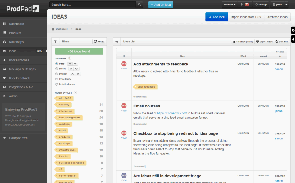Filter by the business operations tag
Viewport: 295px width, 183px height.
pyautogui.click(x=70, y=163)
